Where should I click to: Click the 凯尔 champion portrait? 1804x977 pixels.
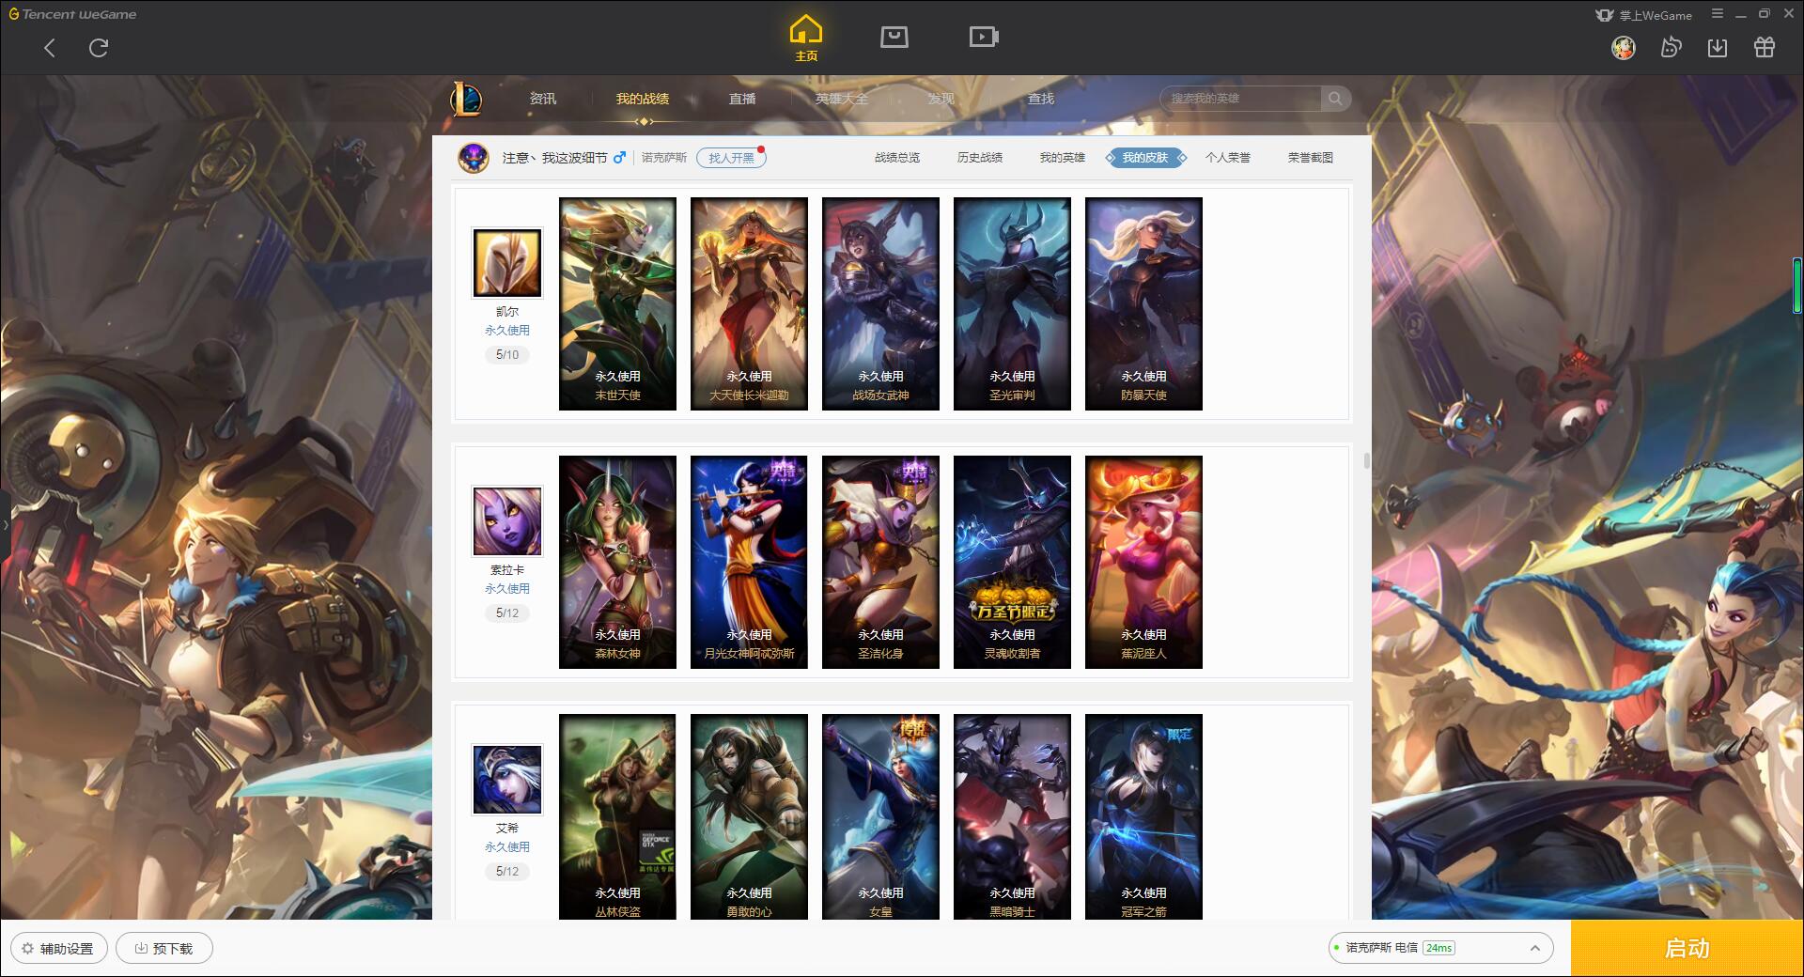(x=507, y=263)
